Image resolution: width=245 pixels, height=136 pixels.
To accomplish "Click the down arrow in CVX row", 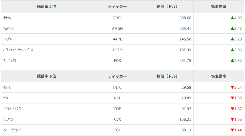I will tap(232, 119).
